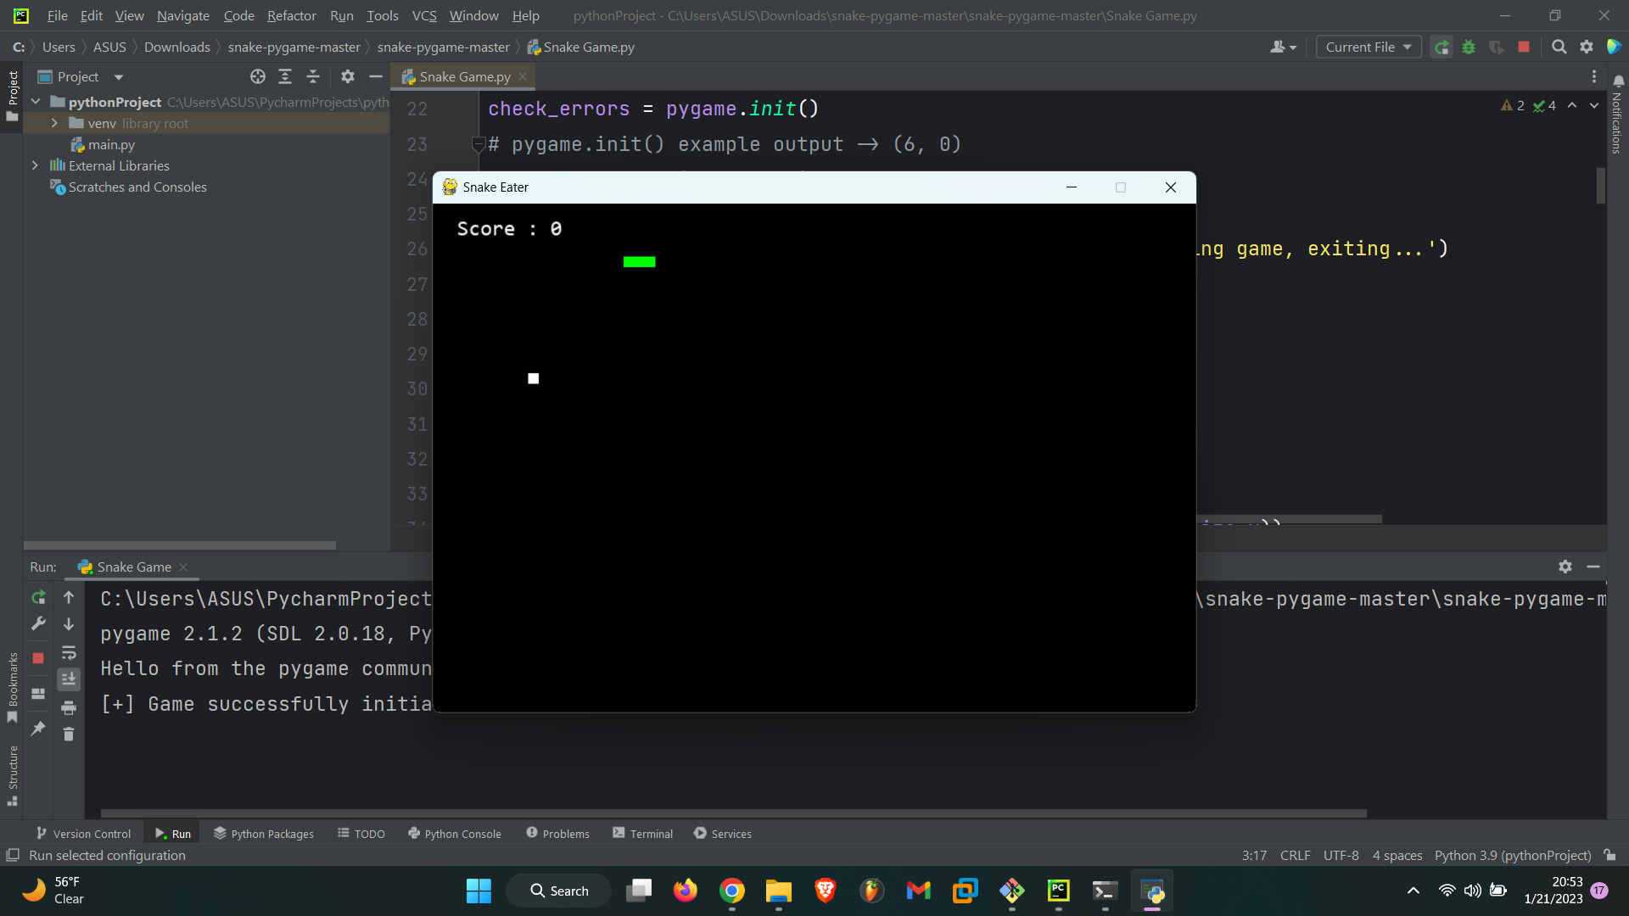Switch to the Python Console tab
Viewport: 1629px width, 916px height.
coord(462,833)
